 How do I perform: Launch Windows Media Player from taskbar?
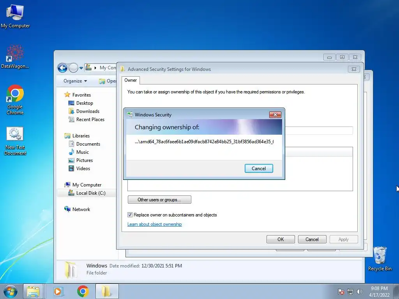coord(58,291)
